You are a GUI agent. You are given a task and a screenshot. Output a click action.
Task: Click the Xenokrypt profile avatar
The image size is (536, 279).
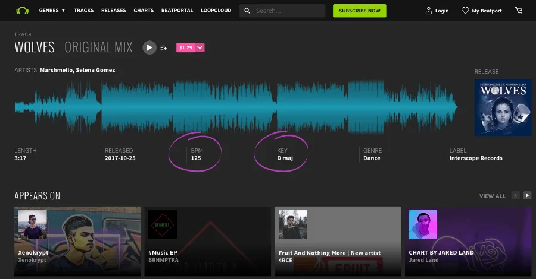33,224
